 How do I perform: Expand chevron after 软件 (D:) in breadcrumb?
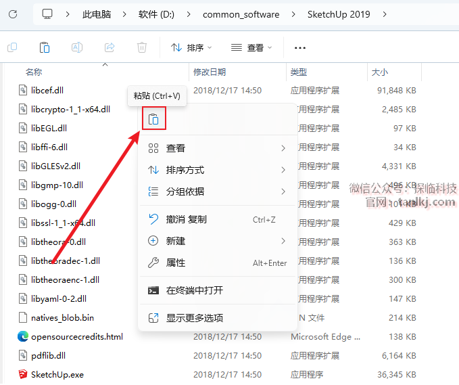tap(189, 14)
